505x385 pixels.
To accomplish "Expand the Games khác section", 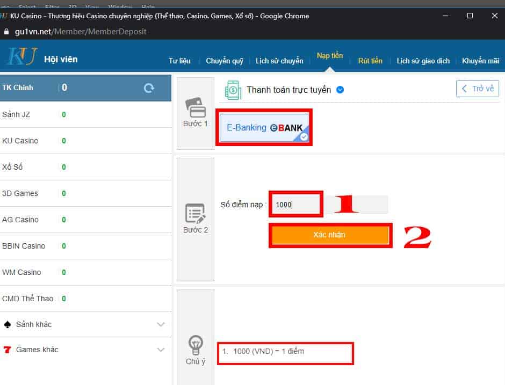I will coord(161,350).
